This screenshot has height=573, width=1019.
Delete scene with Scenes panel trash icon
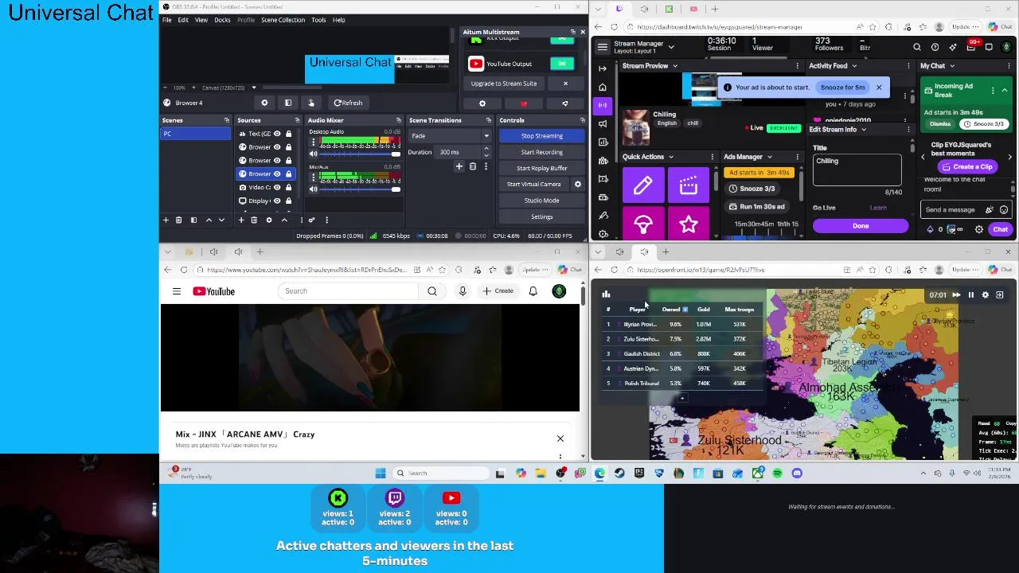point(178,220)
